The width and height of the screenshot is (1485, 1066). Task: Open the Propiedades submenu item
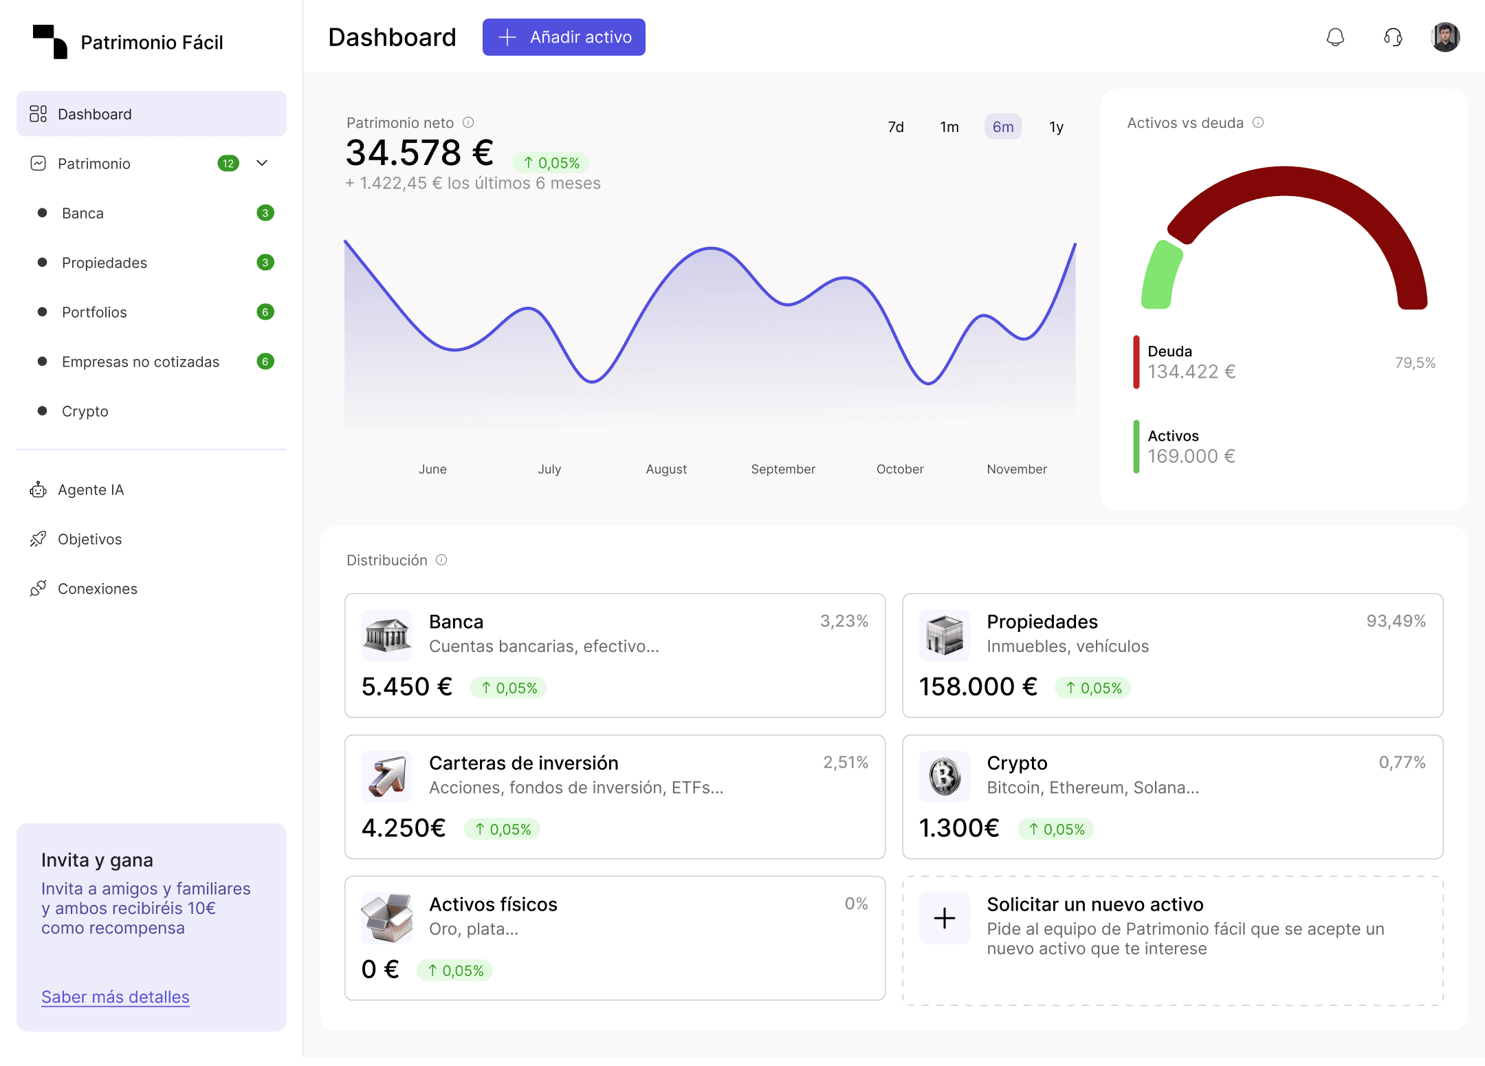pyautogui.click(x=151, y=263)
